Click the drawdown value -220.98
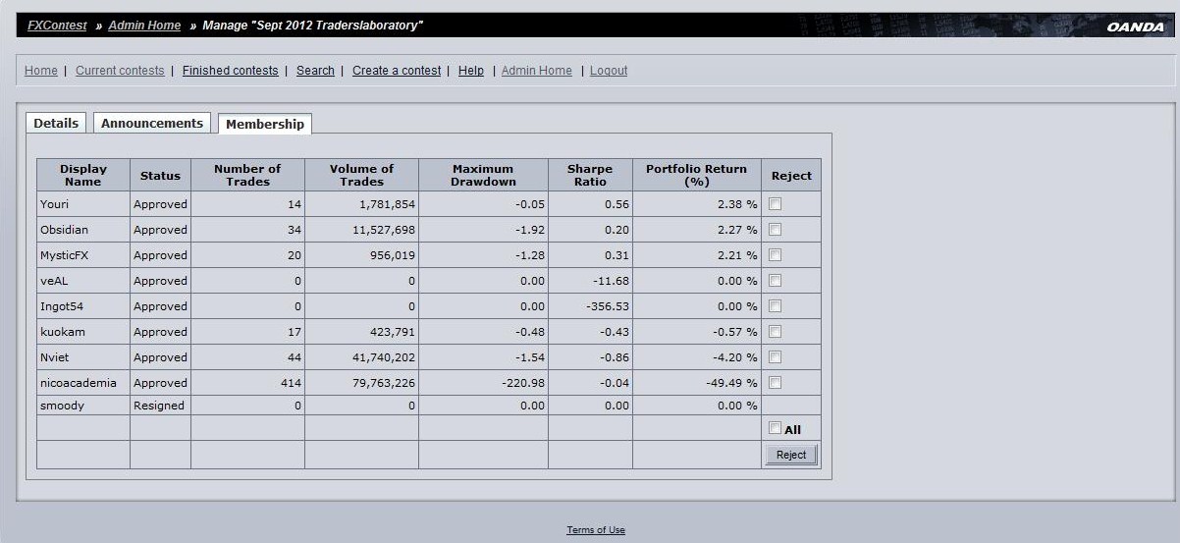 (522, 383)
